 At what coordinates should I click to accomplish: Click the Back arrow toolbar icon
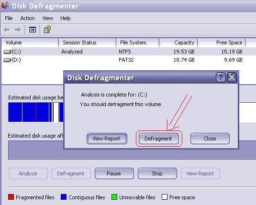click(x=7, y=30)
